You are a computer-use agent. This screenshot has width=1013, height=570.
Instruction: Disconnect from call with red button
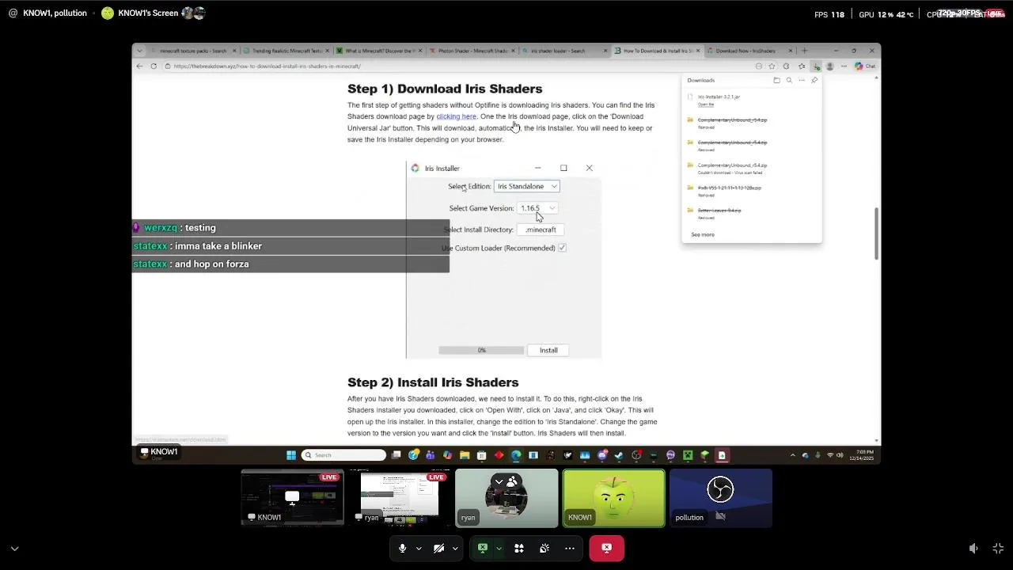pos(606,548)
